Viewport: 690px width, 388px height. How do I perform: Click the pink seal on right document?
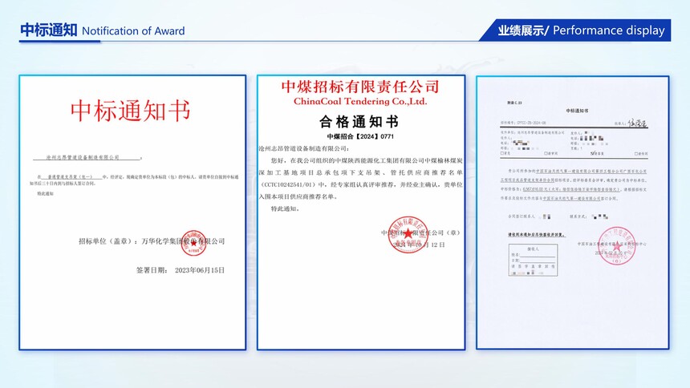[616, 245]
